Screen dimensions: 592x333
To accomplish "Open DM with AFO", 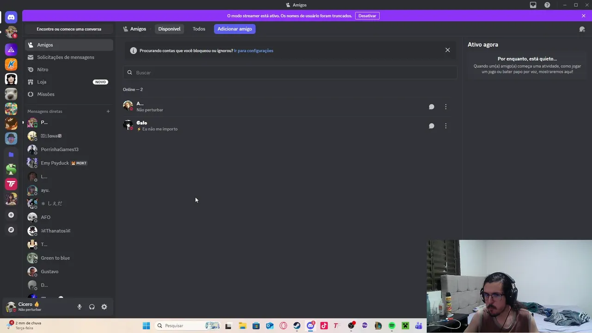I will (69, 217).
